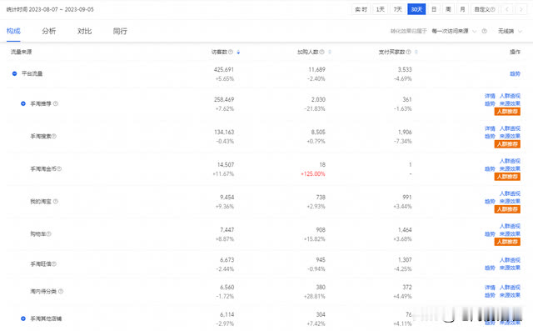Sort table by 支付买家数 arrow icon
The width and height of the screenshot is (533, 331).
pyautogui.click(x=416, y=52)
